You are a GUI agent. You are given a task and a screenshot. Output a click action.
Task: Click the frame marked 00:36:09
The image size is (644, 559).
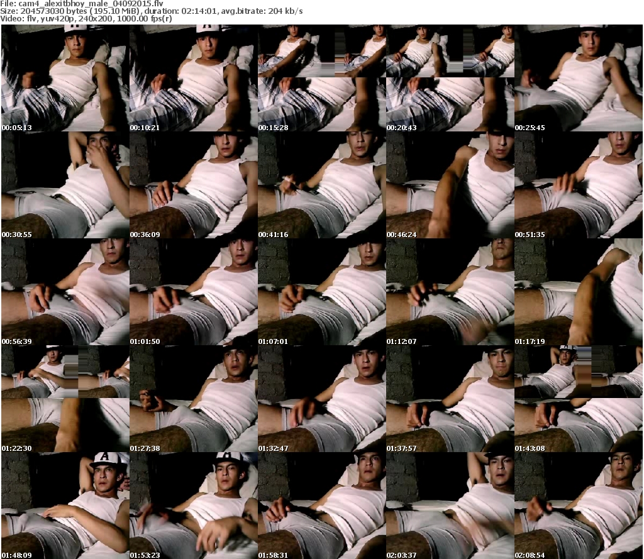click(194, 185)
